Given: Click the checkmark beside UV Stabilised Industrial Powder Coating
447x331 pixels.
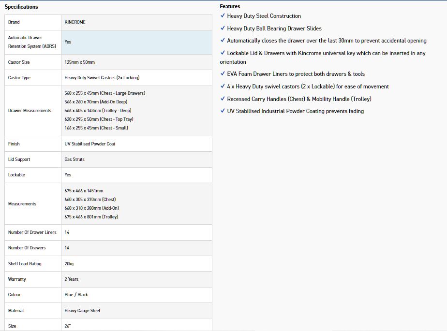Looking at the screenshot, I should coord(223,111).
